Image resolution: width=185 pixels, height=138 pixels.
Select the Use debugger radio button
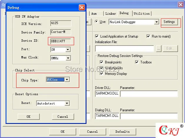pyautogui.click(x=96, y=21)
